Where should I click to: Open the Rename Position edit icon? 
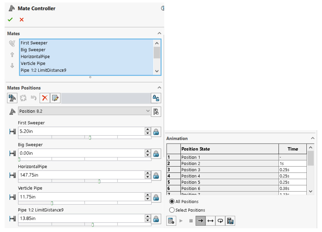[x=55, y=98]
